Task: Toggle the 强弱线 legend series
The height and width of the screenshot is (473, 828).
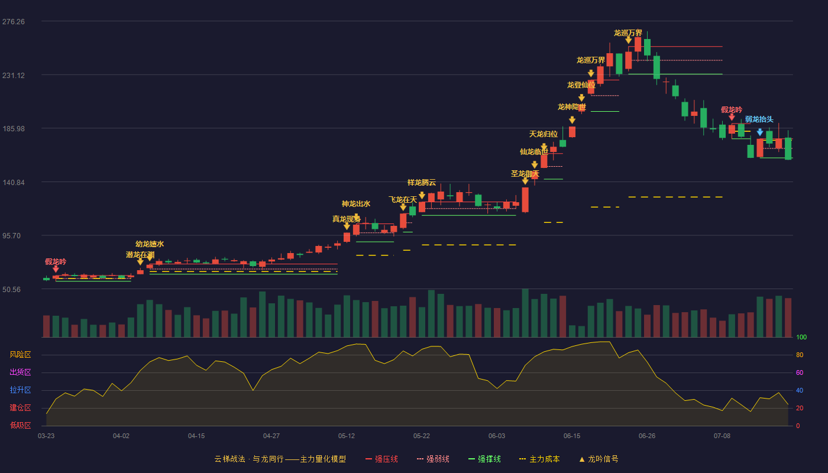Action: click(433, 459)
